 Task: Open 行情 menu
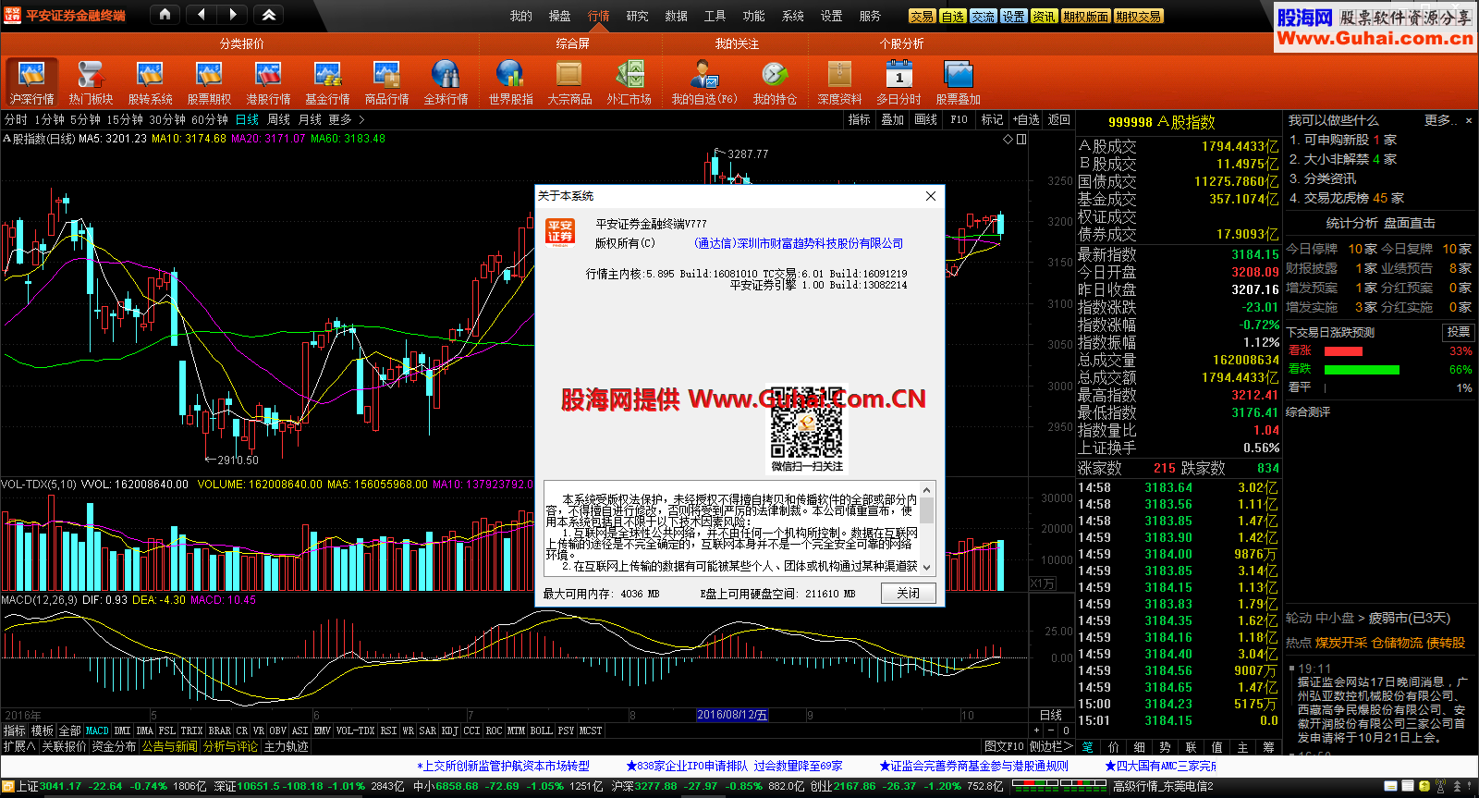point(599,16)
